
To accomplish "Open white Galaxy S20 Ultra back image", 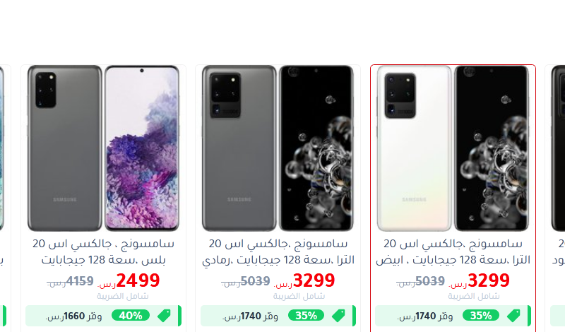I will click(x=414, y=148).
